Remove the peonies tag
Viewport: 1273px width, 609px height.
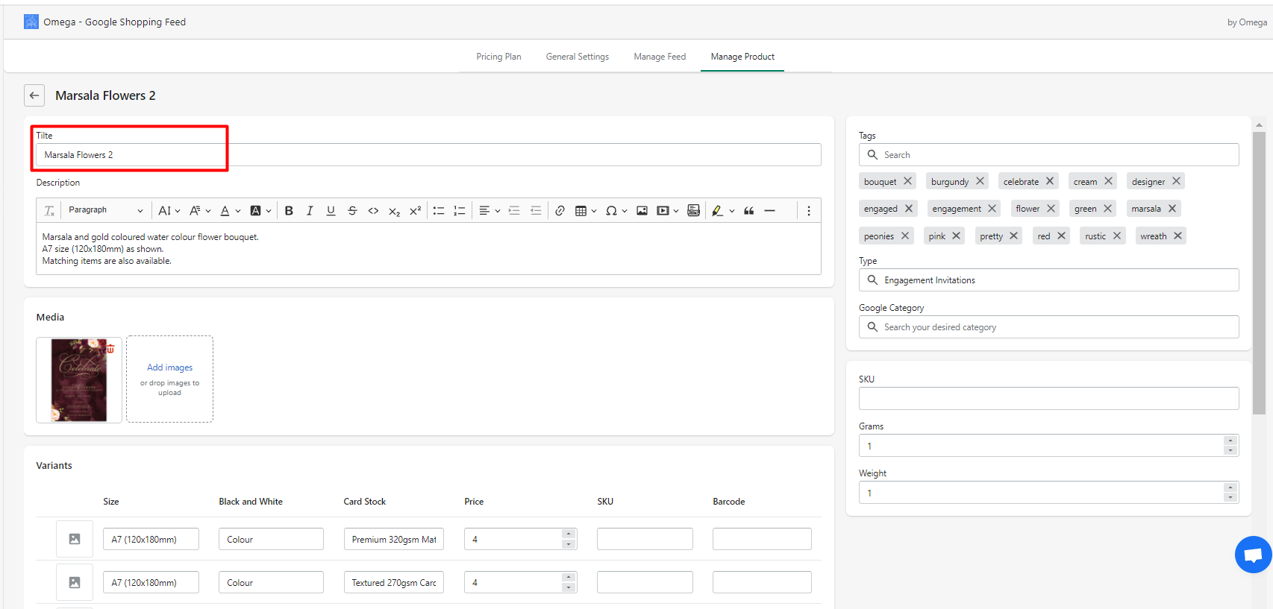tap(905, 236)
